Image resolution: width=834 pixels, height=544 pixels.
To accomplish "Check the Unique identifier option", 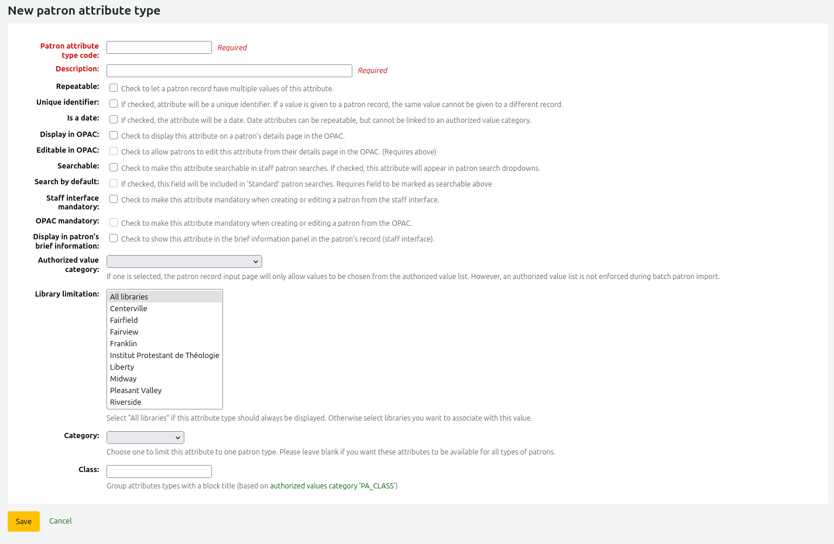I will 114,104.
